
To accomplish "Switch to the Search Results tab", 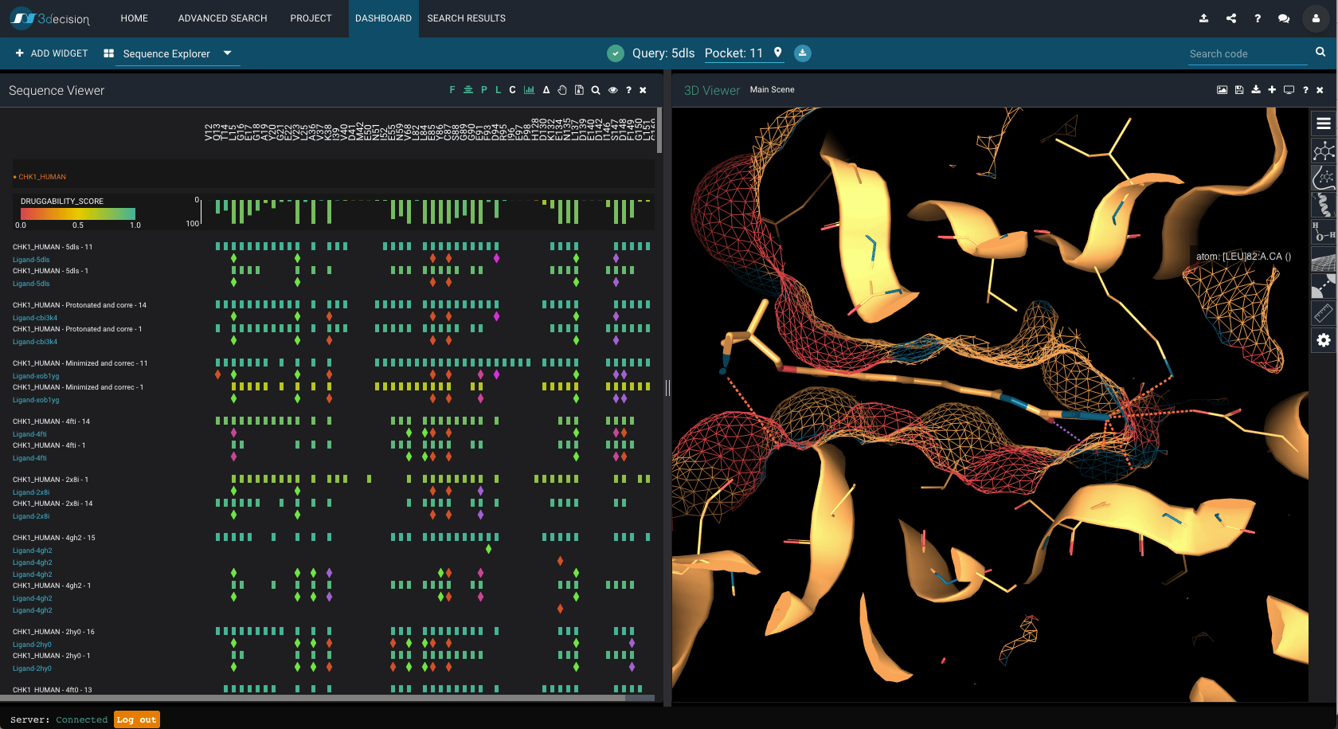I will click(466, 18).
